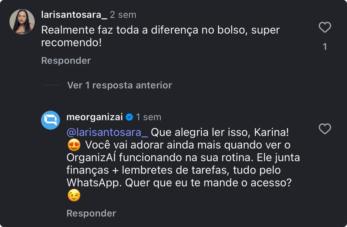Click the word 'WhatsApp' in the reply

coord(93,183)
